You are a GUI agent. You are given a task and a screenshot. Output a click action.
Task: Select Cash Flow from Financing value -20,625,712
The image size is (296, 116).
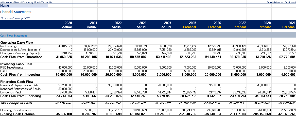(188, 96)
